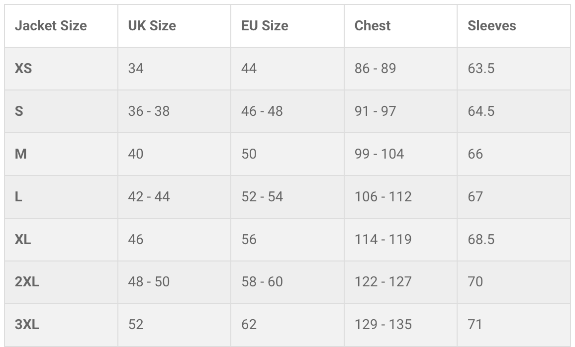Select the UK Size header cell
The height and width of the screenshot is (347, 575).
[152, 26]
